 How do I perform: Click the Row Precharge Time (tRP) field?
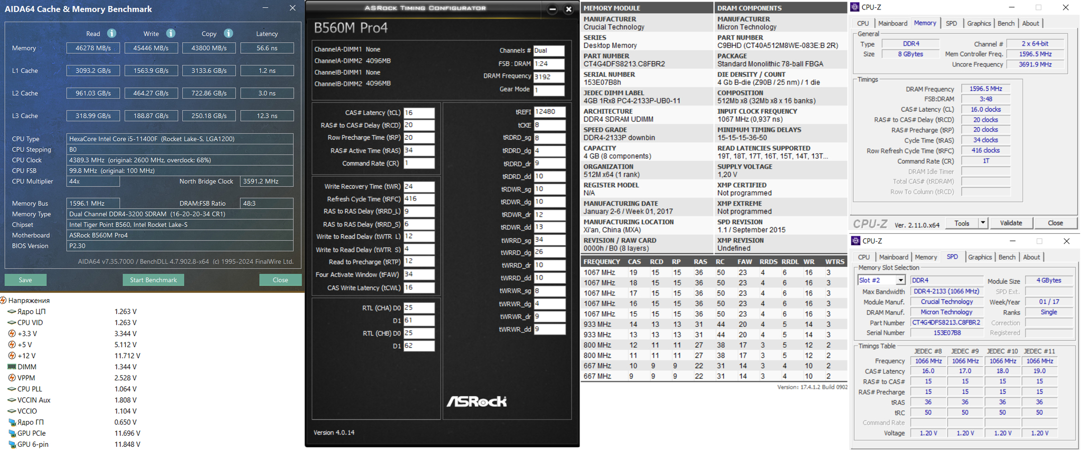(419, 138)
